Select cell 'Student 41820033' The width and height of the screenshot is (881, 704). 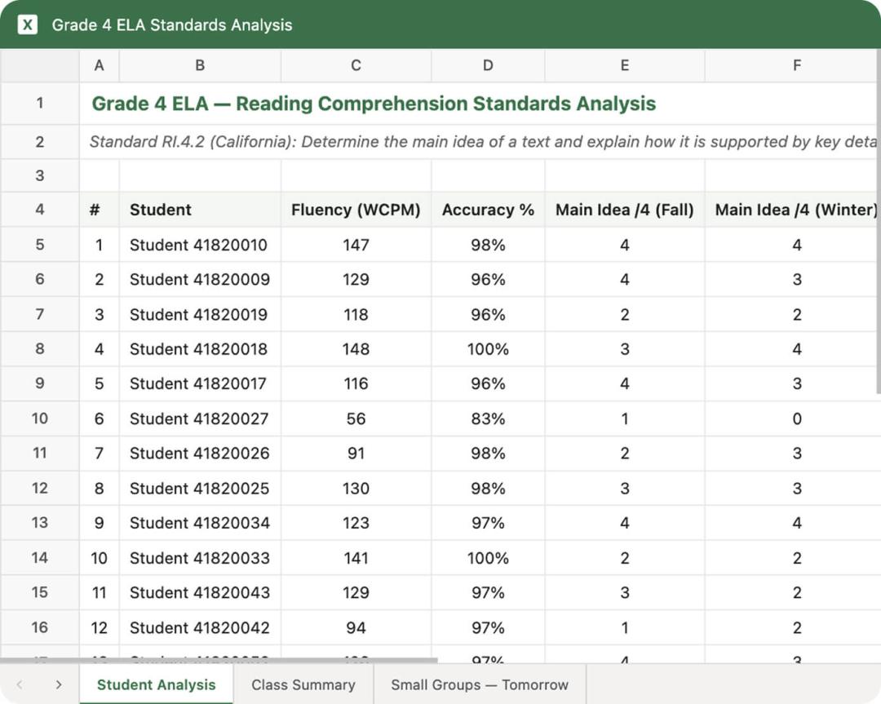pyautogui.click(x=200, y=558)
